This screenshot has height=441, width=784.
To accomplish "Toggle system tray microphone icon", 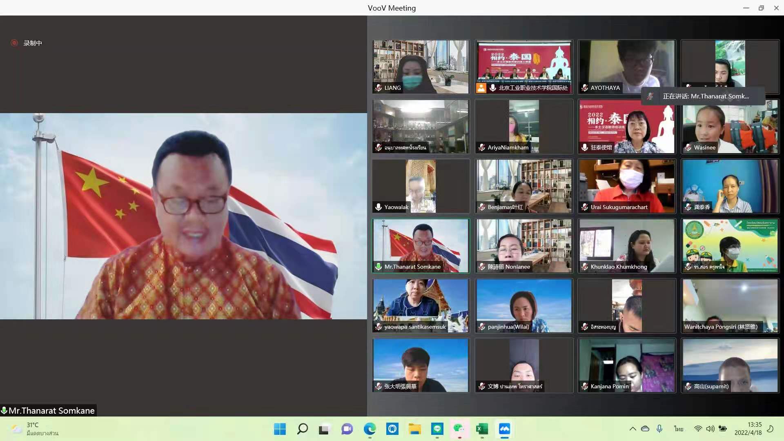I will pyautogui.click(x=659, y=429).
